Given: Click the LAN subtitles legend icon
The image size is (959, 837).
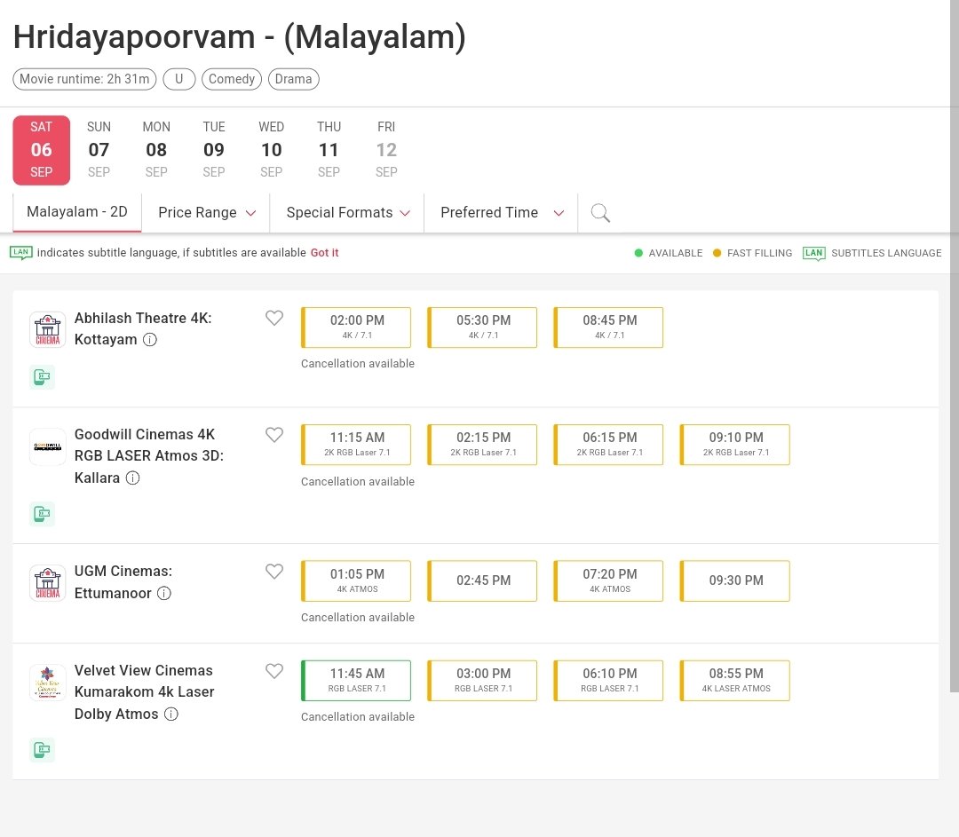Looking at the screenshot, I should point(813,253).
